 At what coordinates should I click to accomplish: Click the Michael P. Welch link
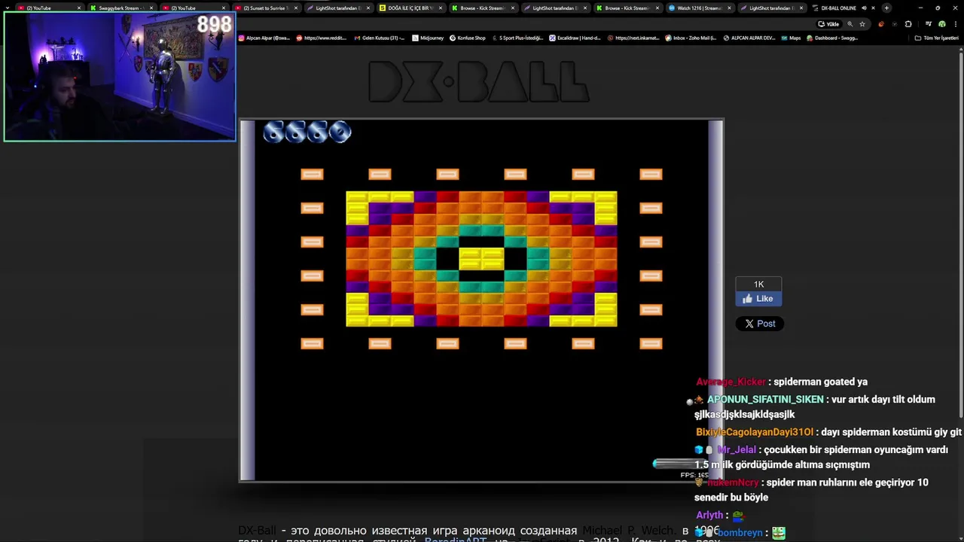coord(628,531)
